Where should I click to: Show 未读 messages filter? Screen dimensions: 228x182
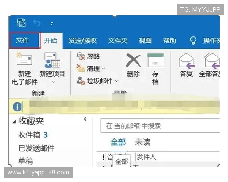(x=142, y=142)
